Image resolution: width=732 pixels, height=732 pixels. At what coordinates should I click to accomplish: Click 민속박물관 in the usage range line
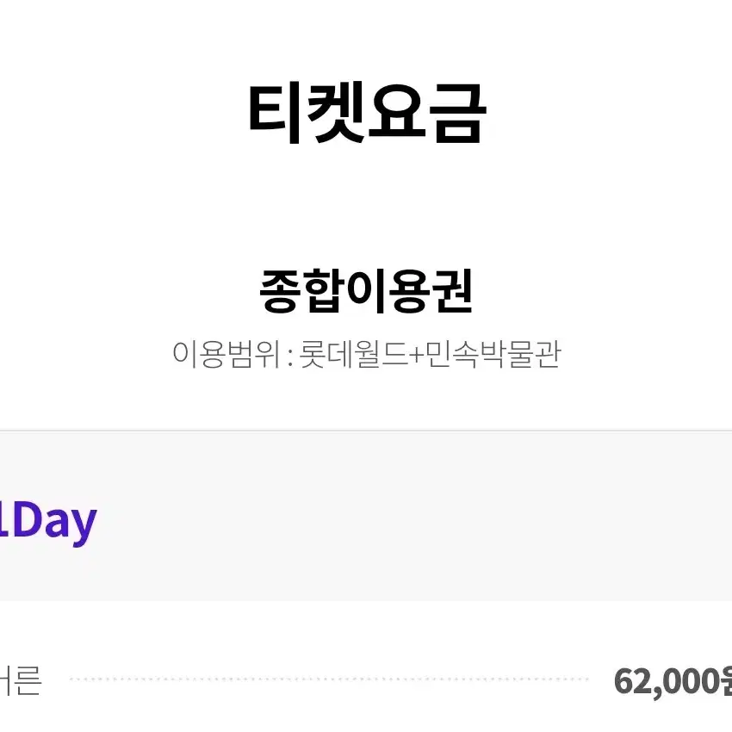pos(493,354)
